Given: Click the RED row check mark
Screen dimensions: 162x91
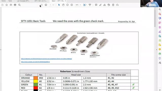Looking at the screenshot, I should (133, 88).
